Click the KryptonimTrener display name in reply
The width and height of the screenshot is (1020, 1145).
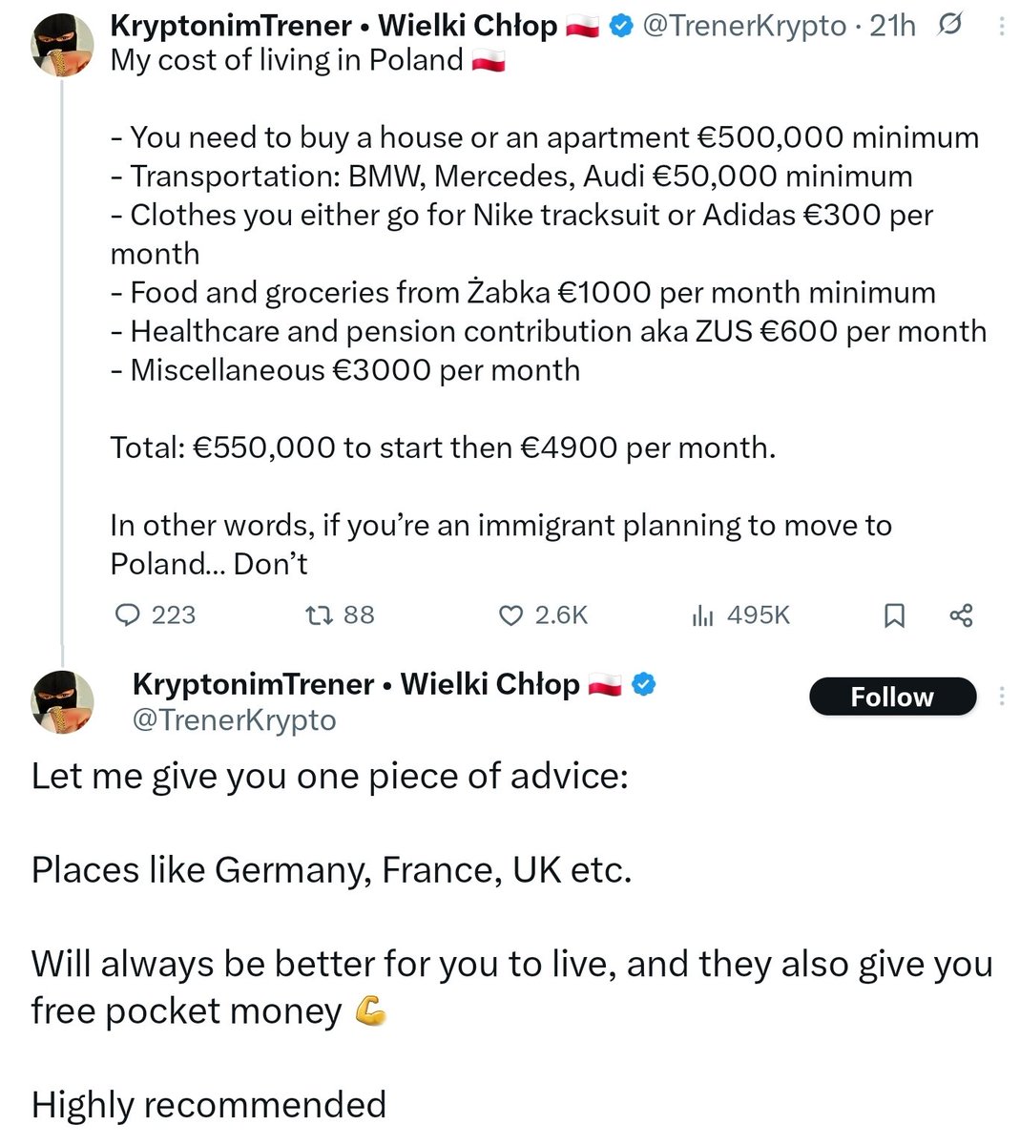356,684
